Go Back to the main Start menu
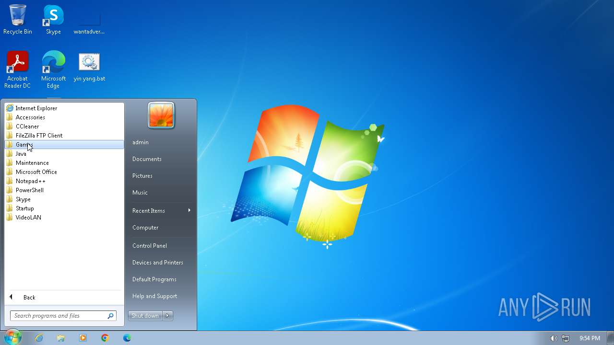 point(64,298)
